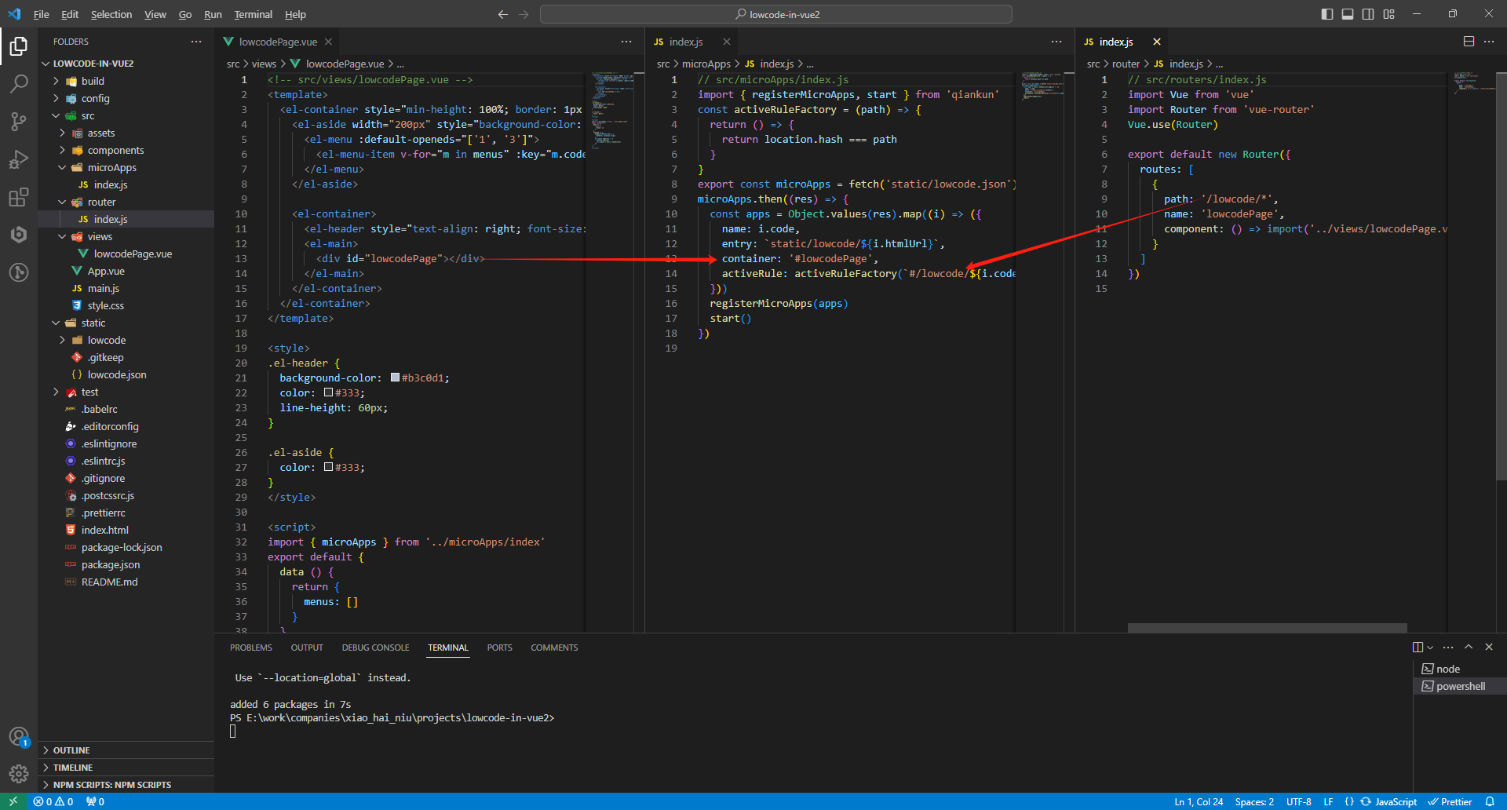Split the editor layout in right group

[1469, 42]
